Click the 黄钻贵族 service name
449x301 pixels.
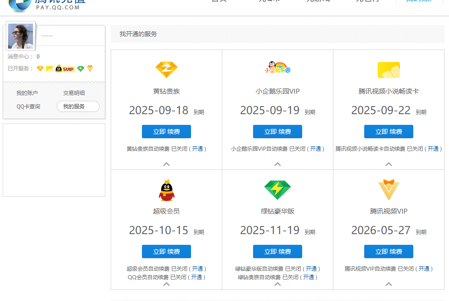click(x=166, y=91)
